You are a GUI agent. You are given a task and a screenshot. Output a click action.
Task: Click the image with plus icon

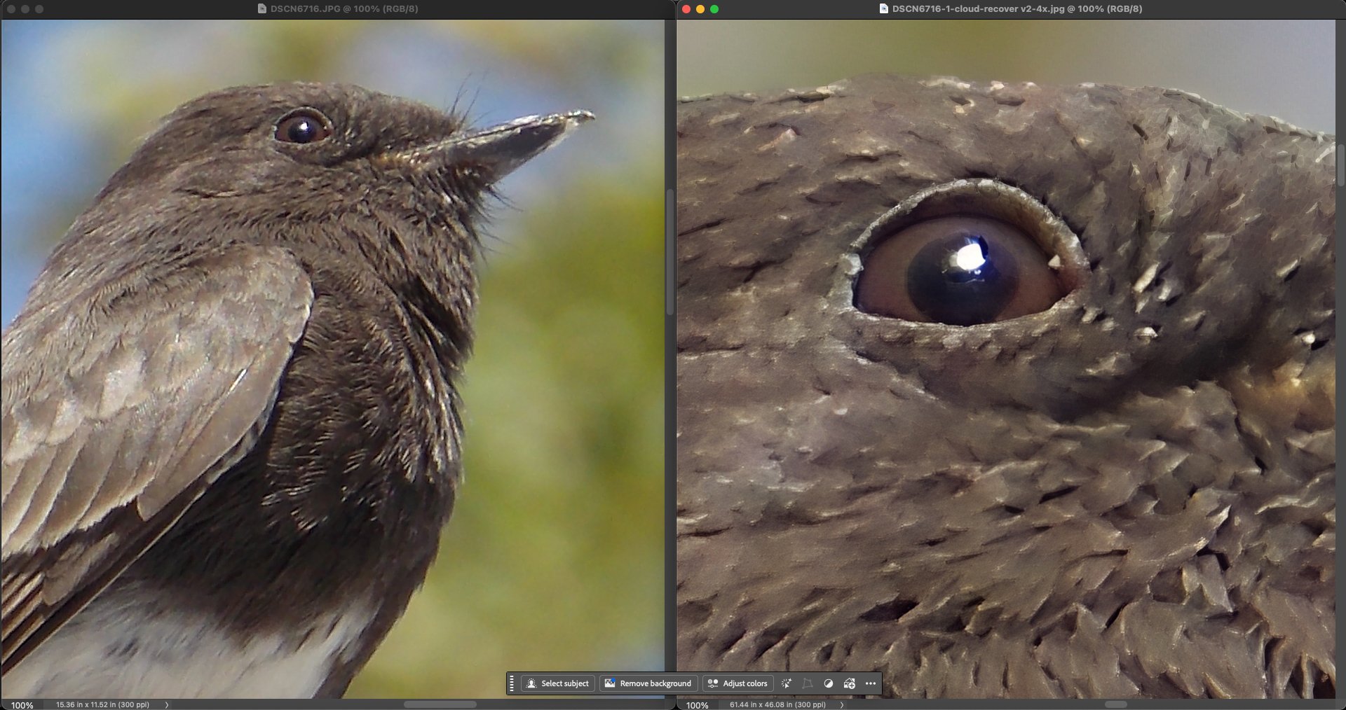[x=850, y=683]
